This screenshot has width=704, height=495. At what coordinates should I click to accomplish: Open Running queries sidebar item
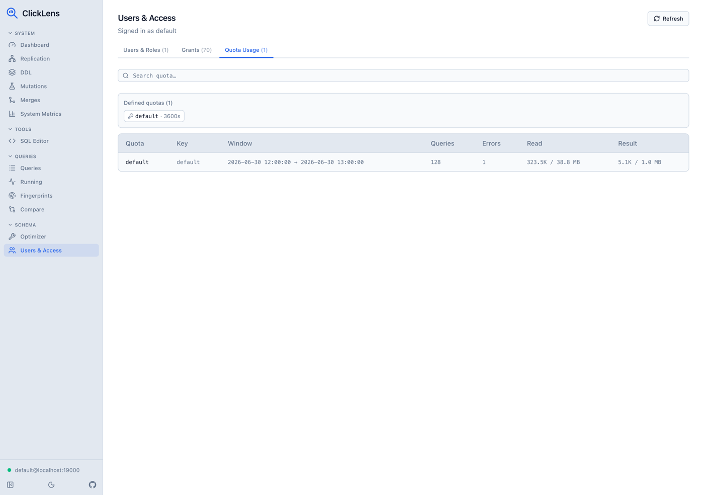(x=51, y=182)
